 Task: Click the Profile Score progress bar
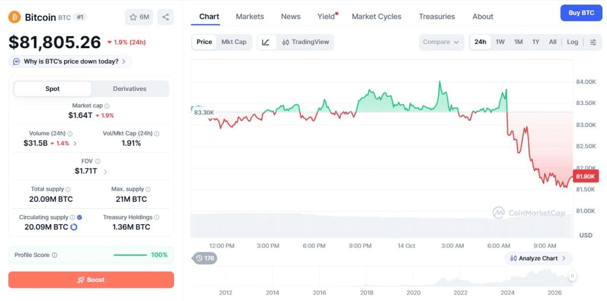(x=131, y=255)
